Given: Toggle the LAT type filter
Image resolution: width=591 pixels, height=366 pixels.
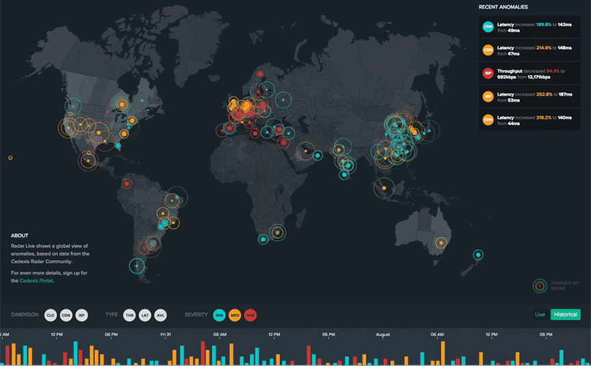Looking at the screenshot, I should [x=145, y=315].
